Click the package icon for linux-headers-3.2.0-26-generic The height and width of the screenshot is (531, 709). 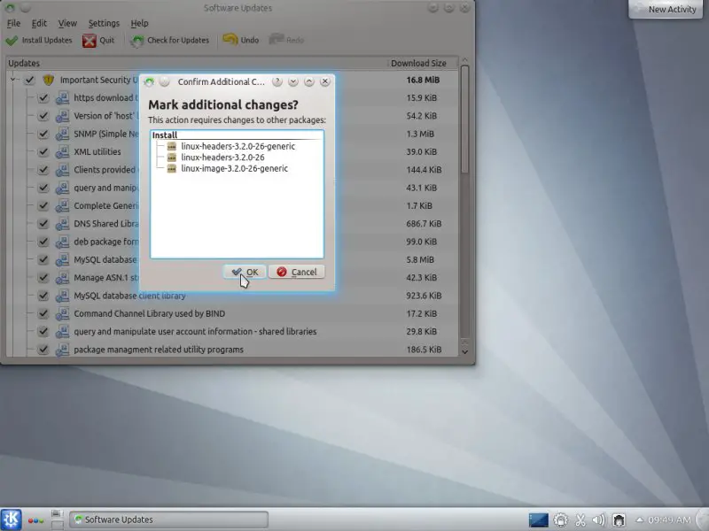171,146
